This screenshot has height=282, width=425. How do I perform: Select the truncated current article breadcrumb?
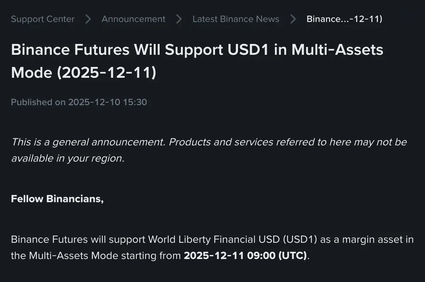point(344,19)
